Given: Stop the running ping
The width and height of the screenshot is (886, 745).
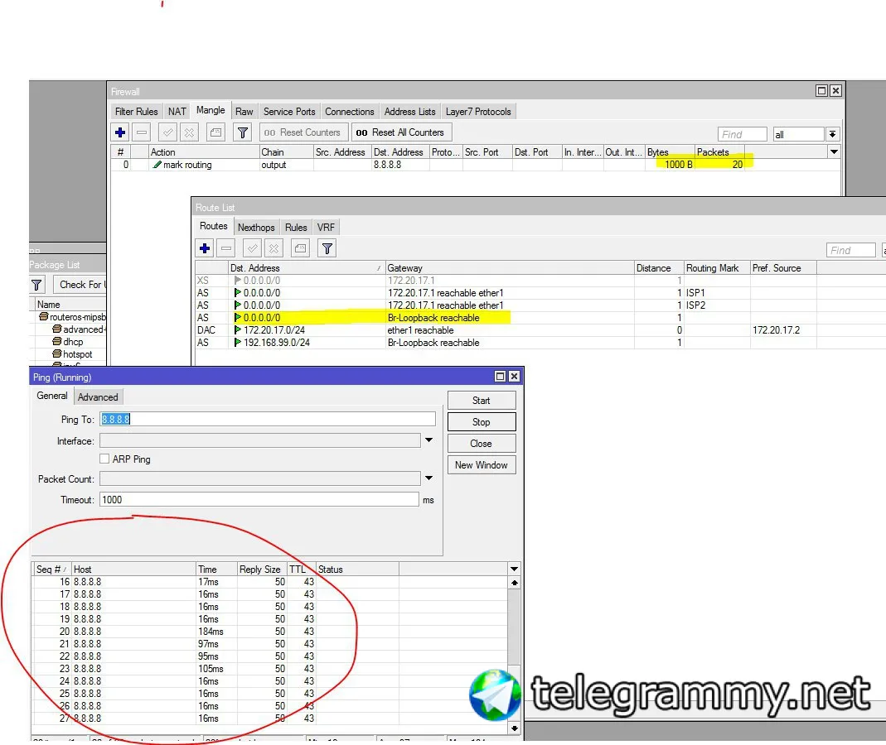Looking at the screenshot, I should [x=482, y=421].
